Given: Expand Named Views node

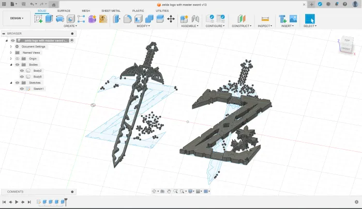Looking at the screenshot, I should pos(11,53).
